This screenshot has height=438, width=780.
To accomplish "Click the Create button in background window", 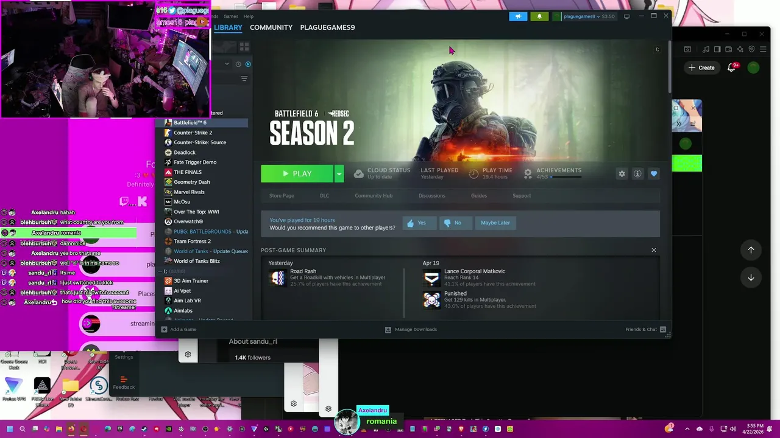I will point(701,68).
